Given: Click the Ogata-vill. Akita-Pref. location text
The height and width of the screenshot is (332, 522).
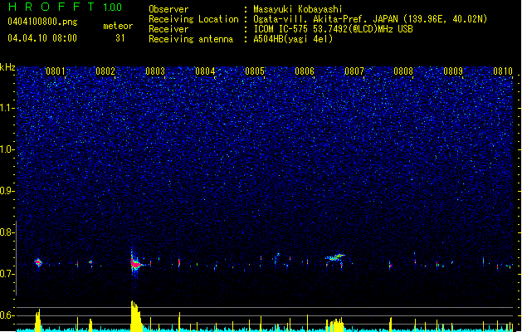Looking at the screenshot, I should click(370, 19).
